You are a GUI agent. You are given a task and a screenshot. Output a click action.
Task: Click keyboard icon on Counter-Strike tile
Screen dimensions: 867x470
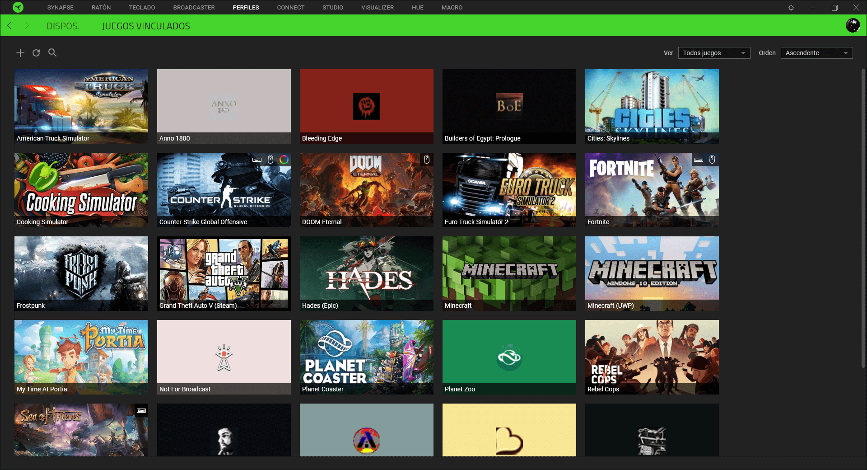[x=257, y=160]
